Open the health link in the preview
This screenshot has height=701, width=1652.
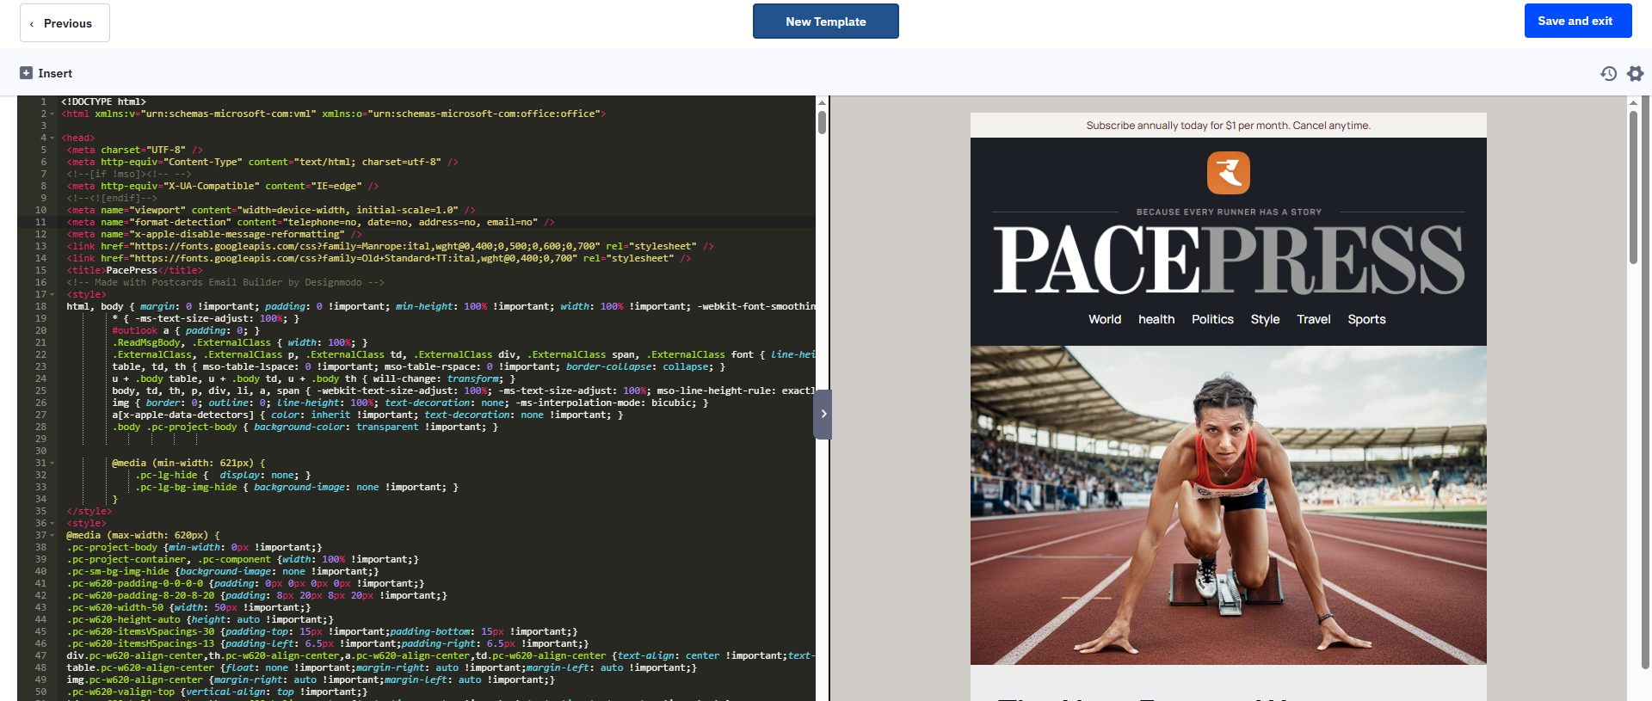tap(1156, 319)
